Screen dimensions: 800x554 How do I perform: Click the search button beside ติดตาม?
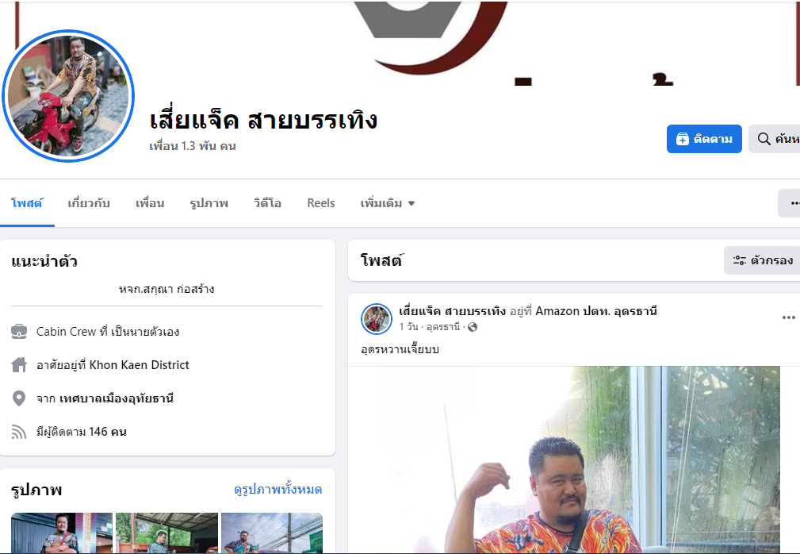tap(775, 139)
